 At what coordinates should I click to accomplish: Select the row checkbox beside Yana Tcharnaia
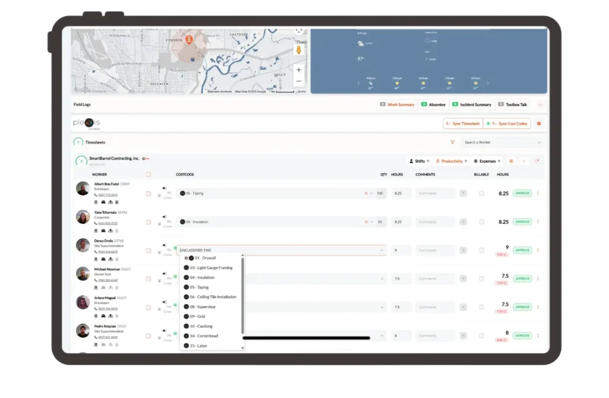point(147,222)
